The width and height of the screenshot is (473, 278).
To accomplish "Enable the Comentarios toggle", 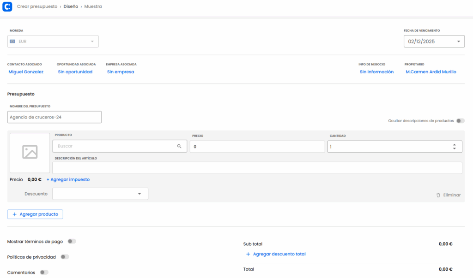I will pos(44,272).
